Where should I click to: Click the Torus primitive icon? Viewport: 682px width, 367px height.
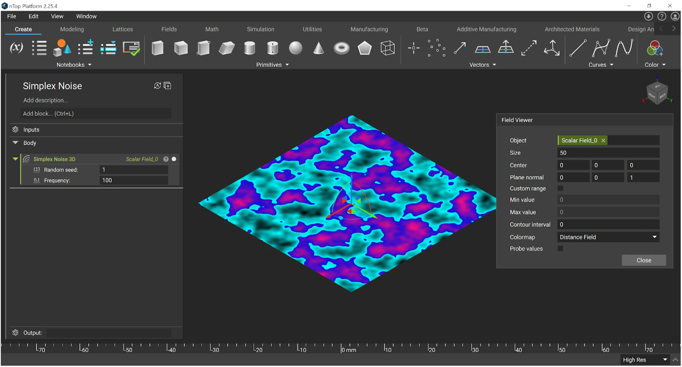click(341, 48)
